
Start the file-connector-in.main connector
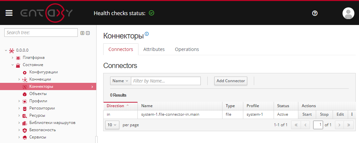pos(307,114)
